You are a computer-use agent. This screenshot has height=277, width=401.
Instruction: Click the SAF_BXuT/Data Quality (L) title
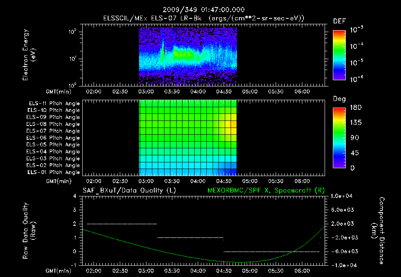click(x=129, y=191)
